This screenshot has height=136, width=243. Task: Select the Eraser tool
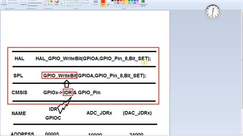[x=45, y=5]
